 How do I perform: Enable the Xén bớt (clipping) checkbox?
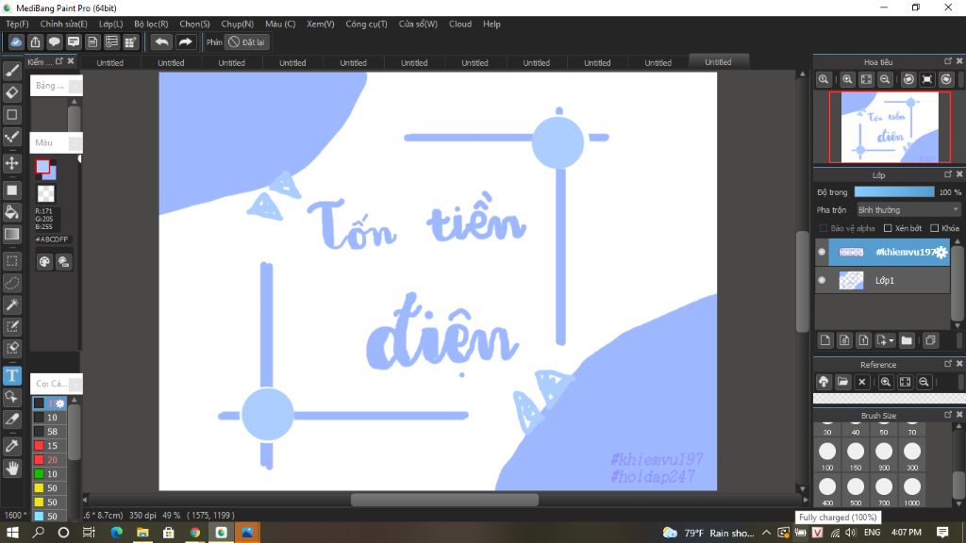point(888,228)
